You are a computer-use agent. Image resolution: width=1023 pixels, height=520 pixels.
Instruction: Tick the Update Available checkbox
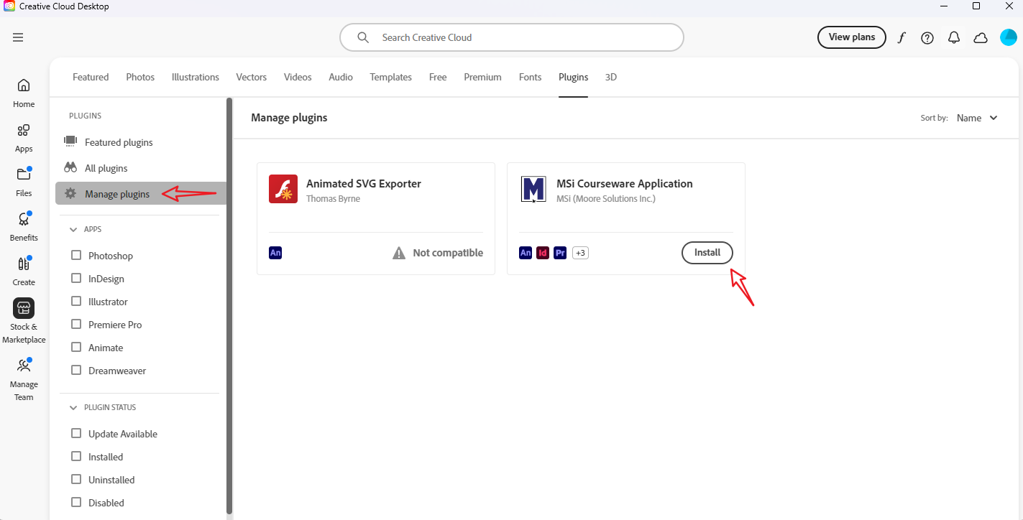76,434
